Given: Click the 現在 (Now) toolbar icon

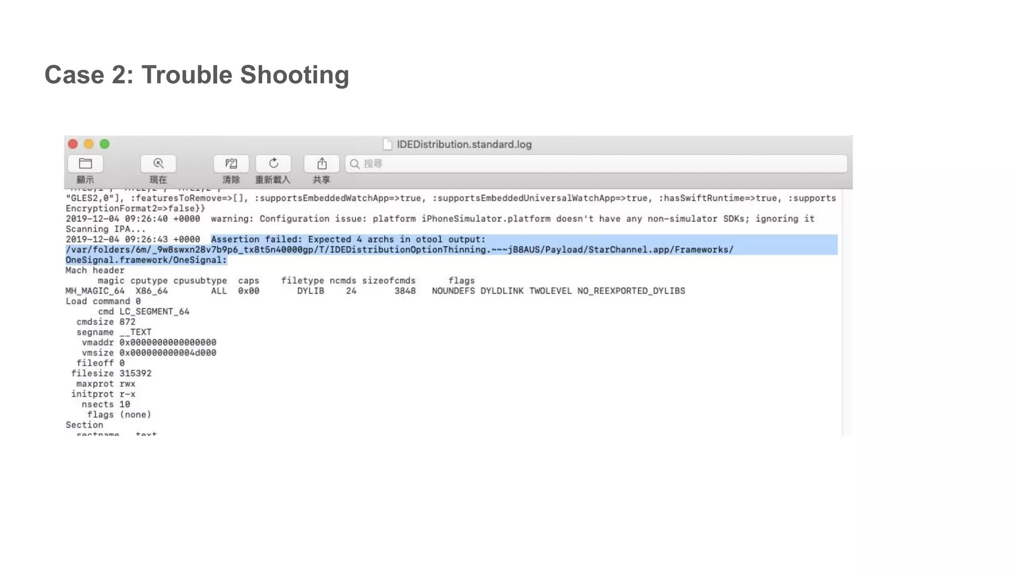Looking at the screenshot, I should [x=158, y=164].
